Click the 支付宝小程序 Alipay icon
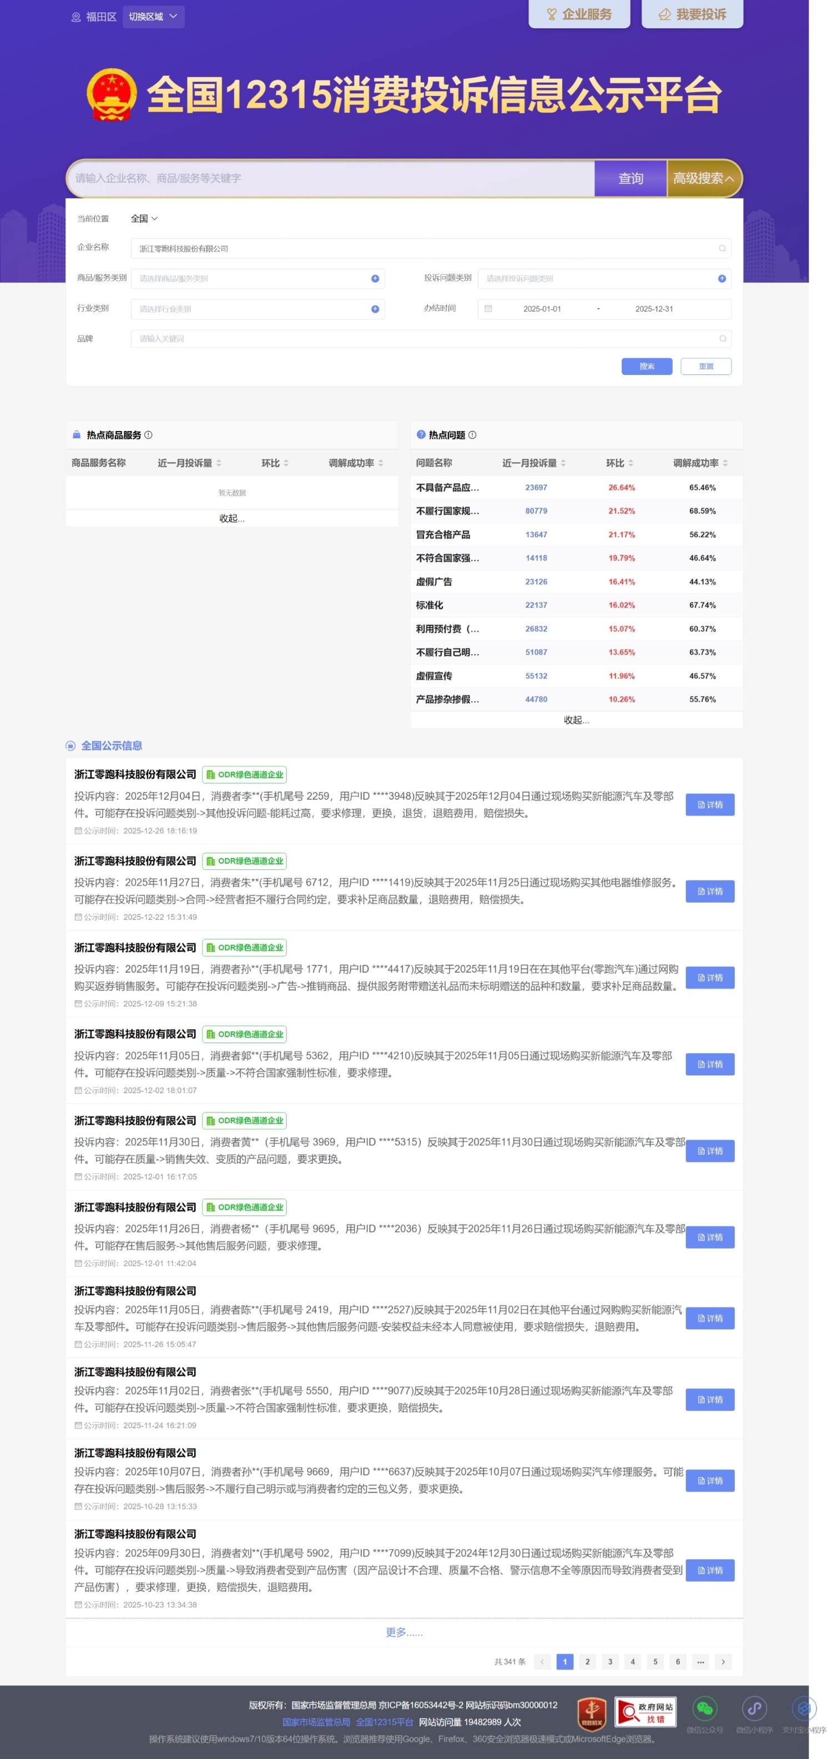The image size is (827, 1759). pyautogui.click(x=804, y=1708)
